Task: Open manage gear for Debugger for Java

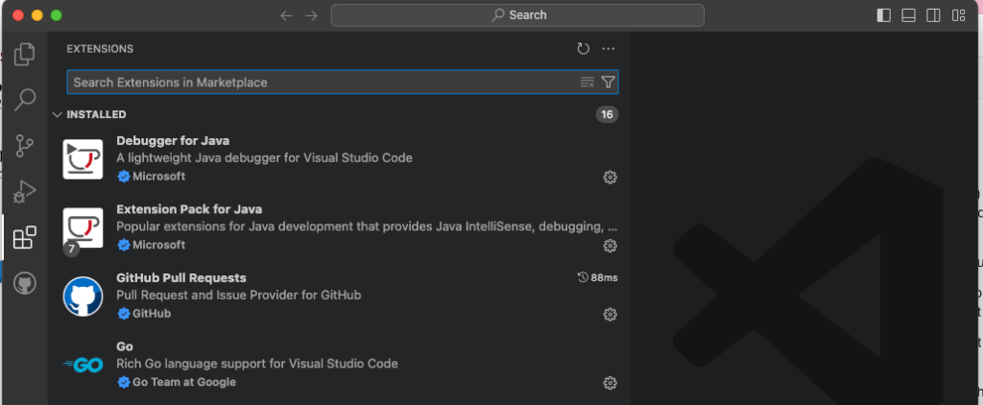Action: 609,178
